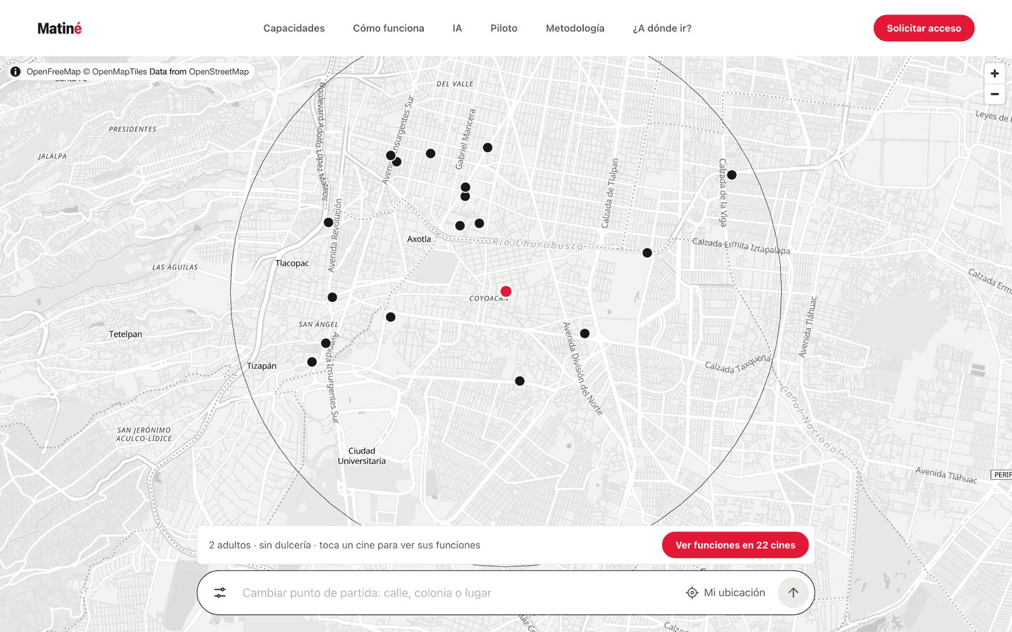Click the red starting point marker in Coyoacán

click(506, 291)
